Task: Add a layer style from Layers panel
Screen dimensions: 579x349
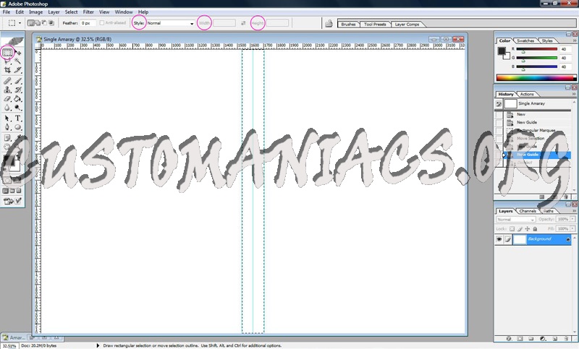Action: coord(509,338)
